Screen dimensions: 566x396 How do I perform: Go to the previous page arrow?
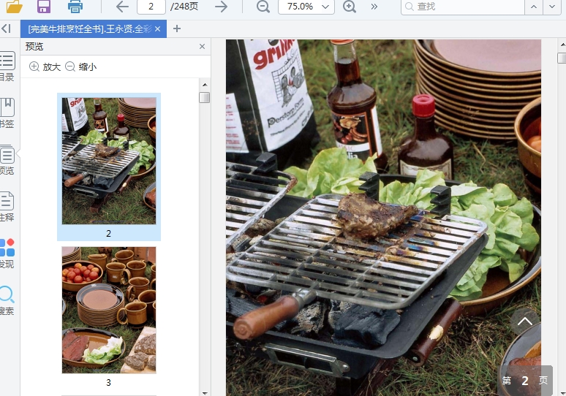122,7
